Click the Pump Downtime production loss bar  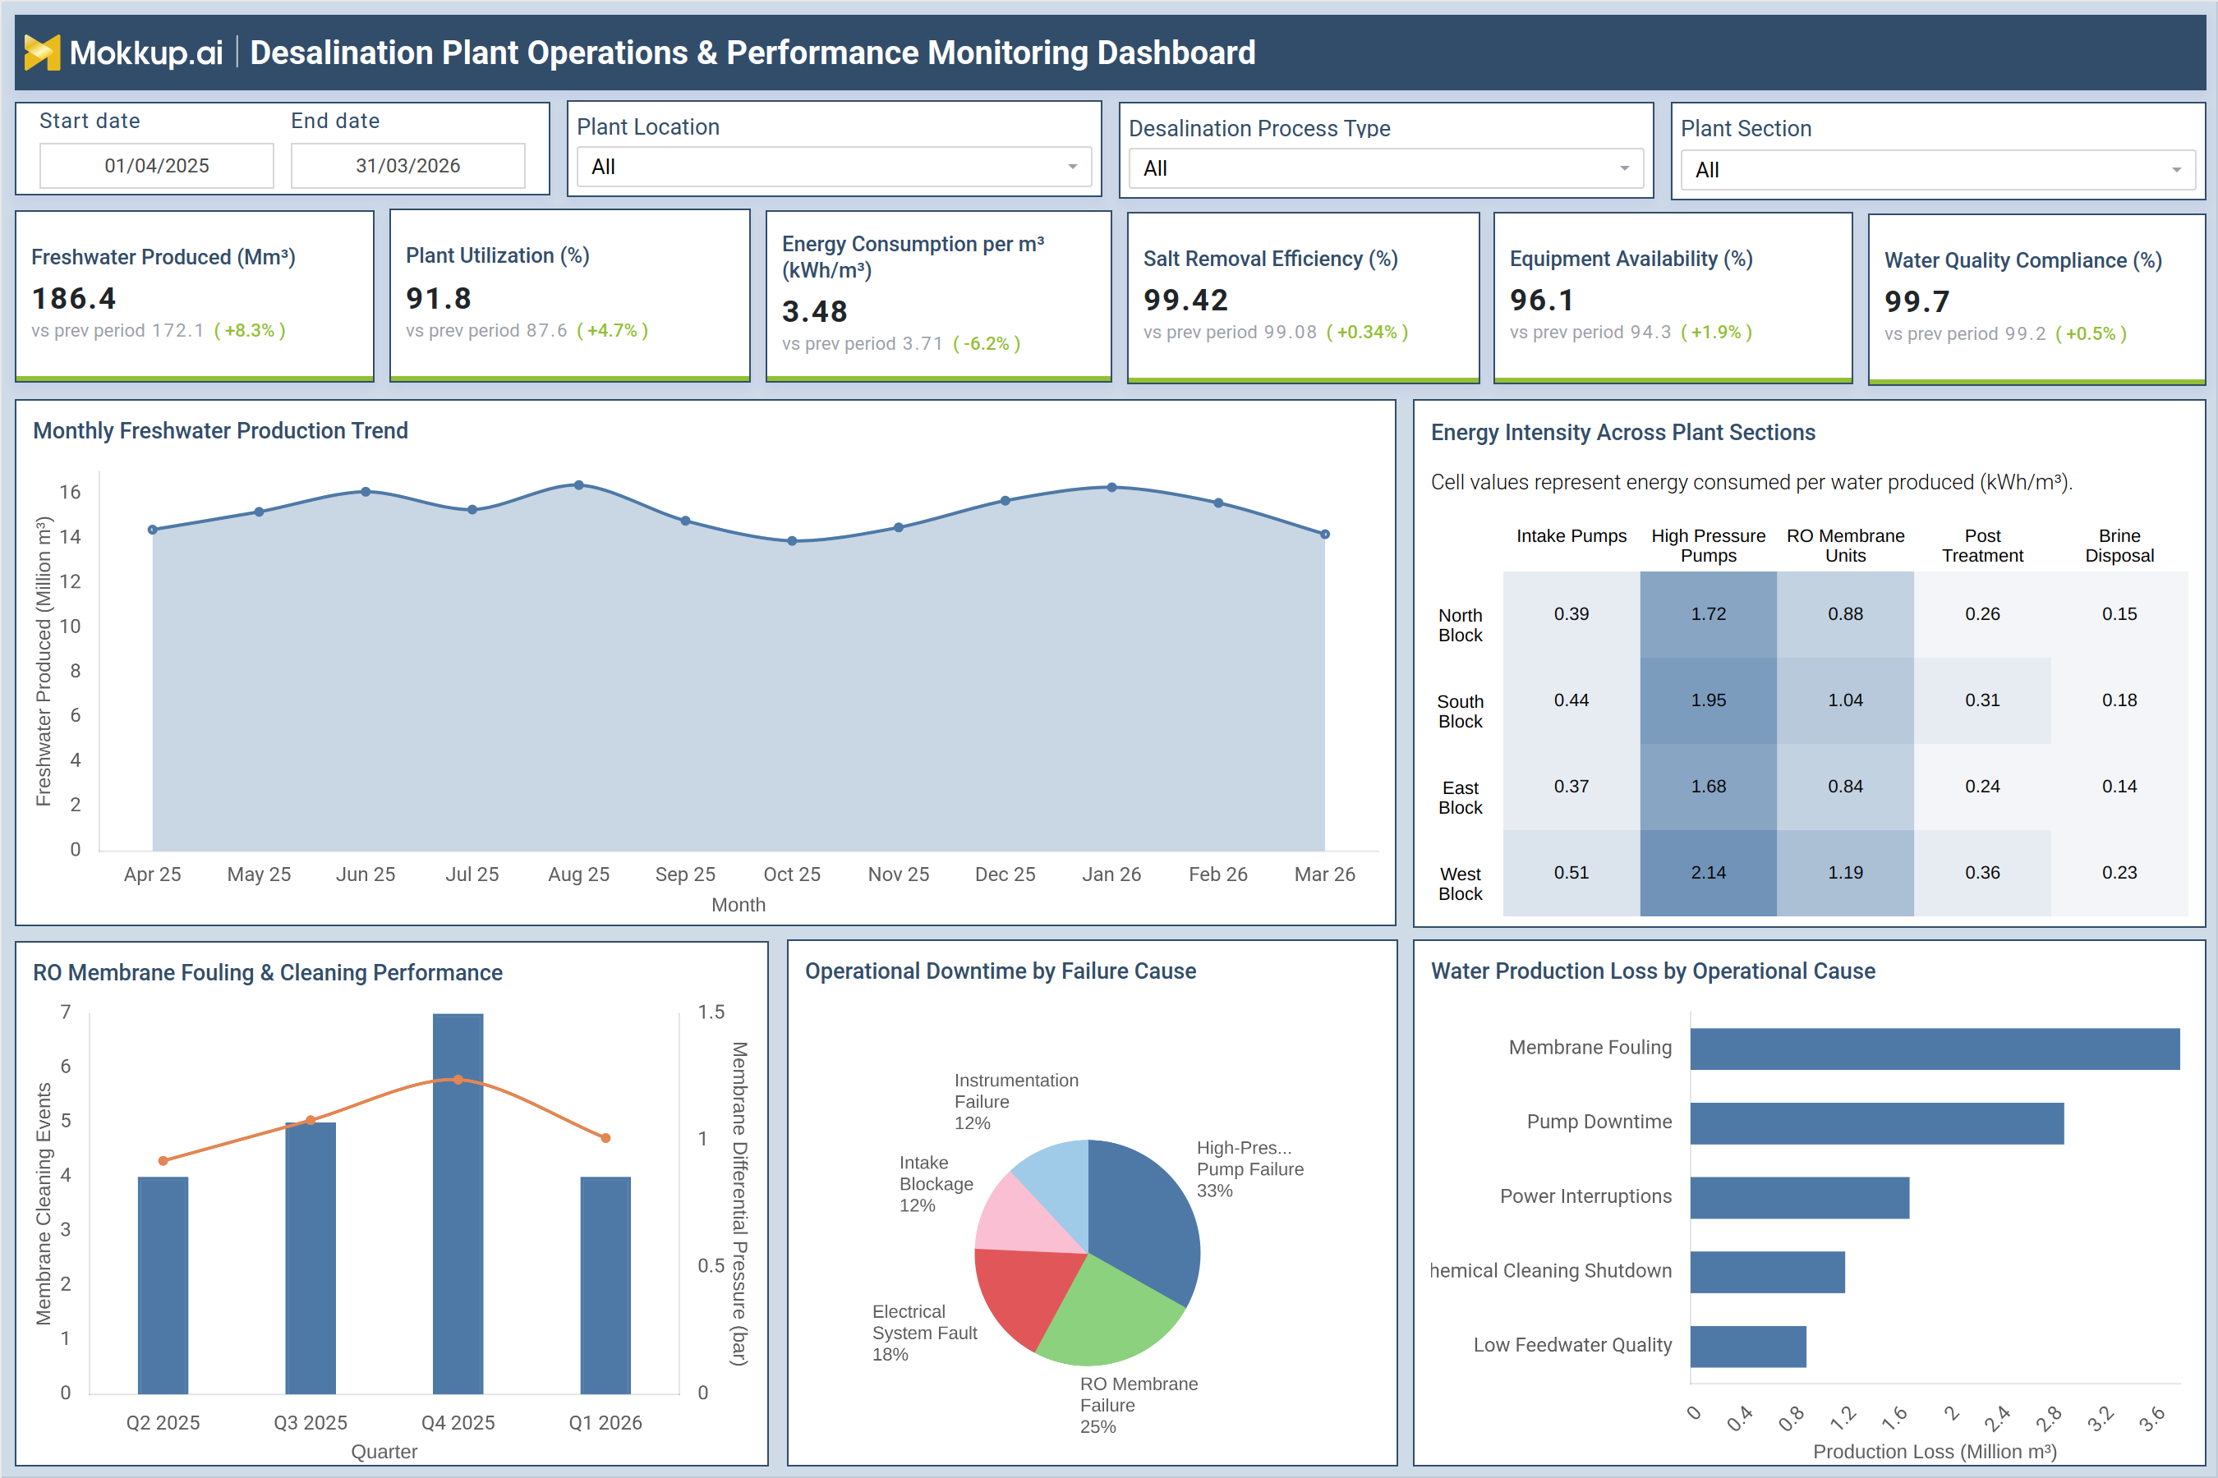click(1876, 1122)
